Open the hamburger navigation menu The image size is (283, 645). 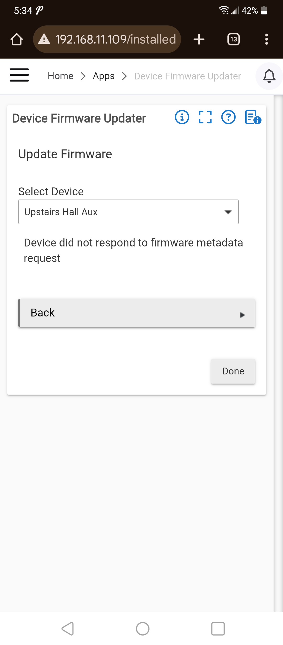click(x=19, y=75)
